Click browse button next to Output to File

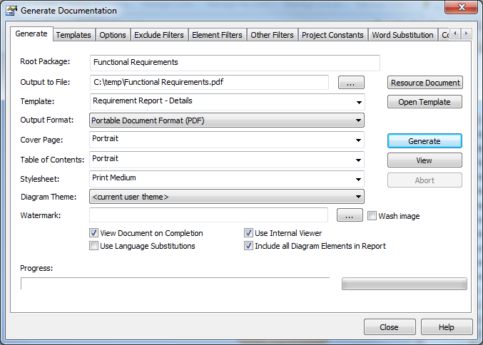click(x=350, y=83)
